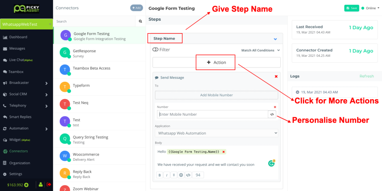382x191 pixels.
Task: Toggle the Filter switch
Action: click(x=156, y=50)
